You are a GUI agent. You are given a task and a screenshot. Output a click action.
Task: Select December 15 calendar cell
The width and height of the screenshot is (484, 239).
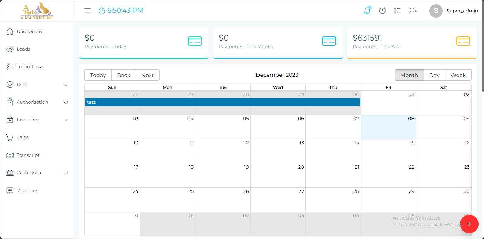pyautogui.click(x=388, y=152)
